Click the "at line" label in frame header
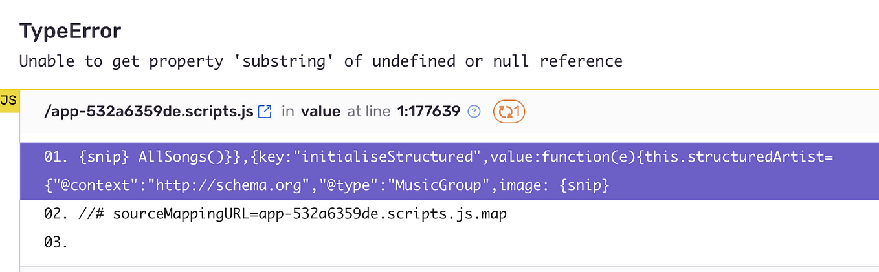 coord(368,112)
